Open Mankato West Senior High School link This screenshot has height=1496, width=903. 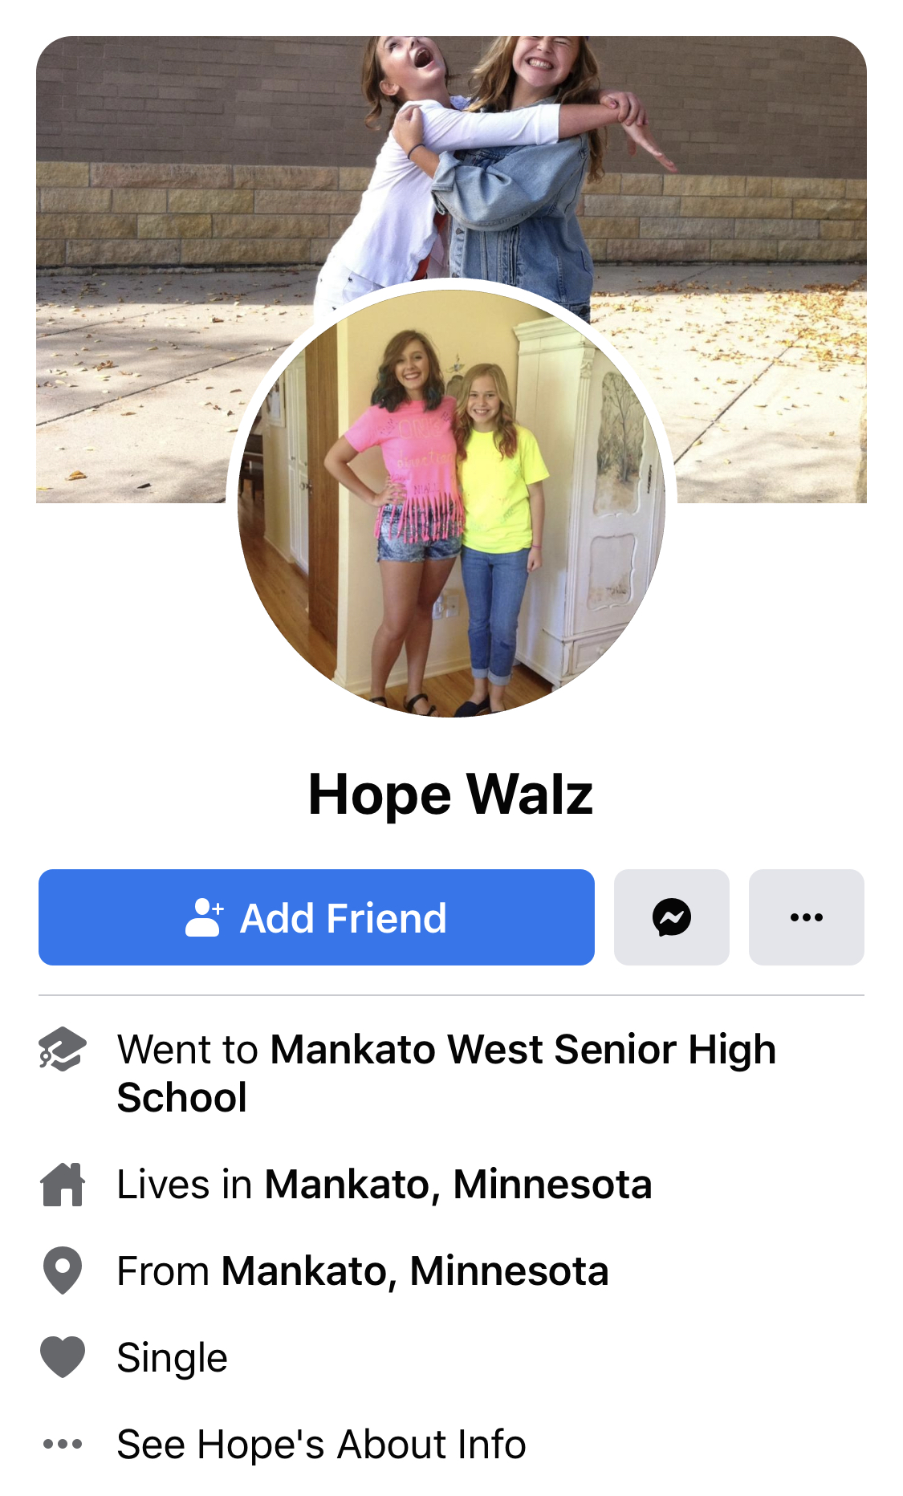click(447, 1073)
